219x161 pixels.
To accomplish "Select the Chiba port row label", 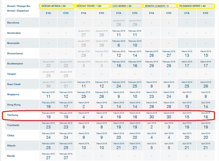I will pos(10,135).
